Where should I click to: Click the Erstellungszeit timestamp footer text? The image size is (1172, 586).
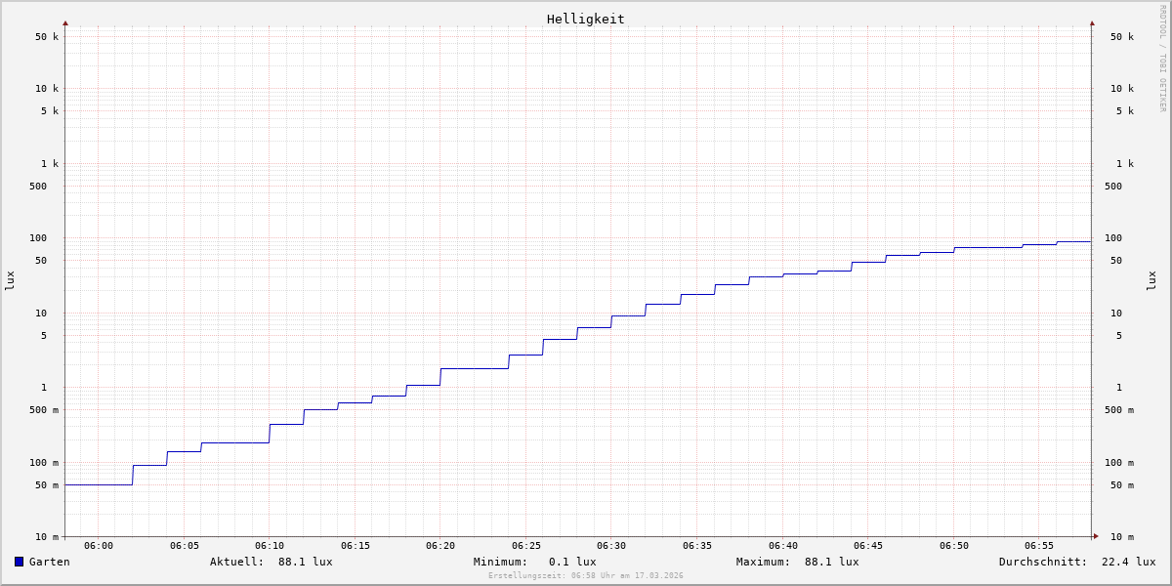tap(586, 576)
